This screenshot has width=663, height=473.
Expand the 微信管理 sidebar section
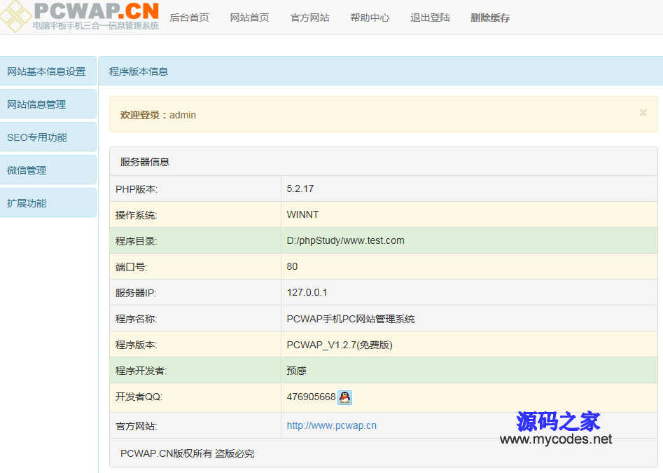[48, 170]
